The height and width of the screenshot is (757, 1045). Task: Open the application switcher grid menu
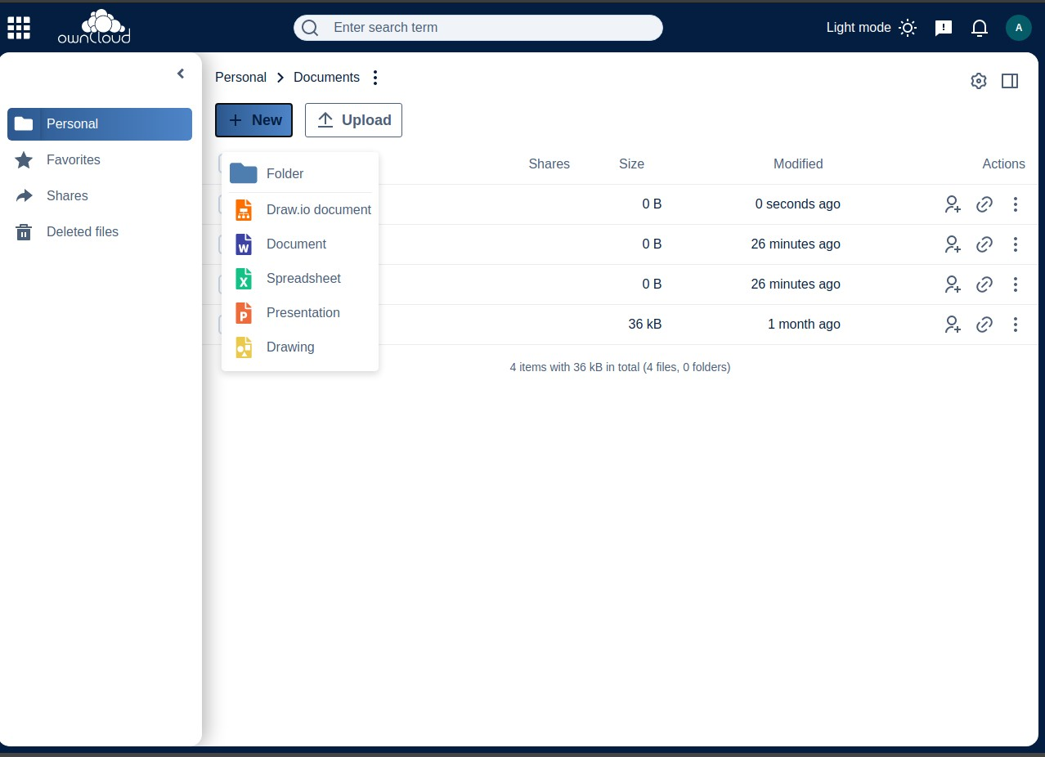pyautogui.click(x=19, y=28)
